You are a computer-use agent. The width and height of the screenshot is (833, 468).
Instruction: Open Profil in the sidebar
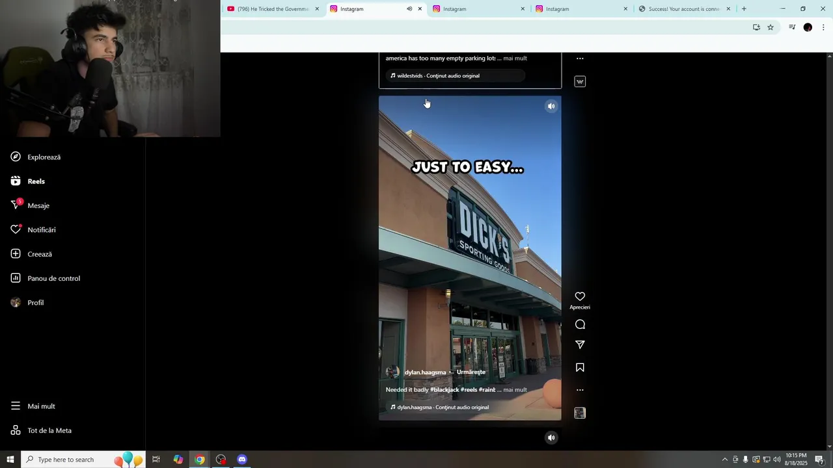pos(27,303)
